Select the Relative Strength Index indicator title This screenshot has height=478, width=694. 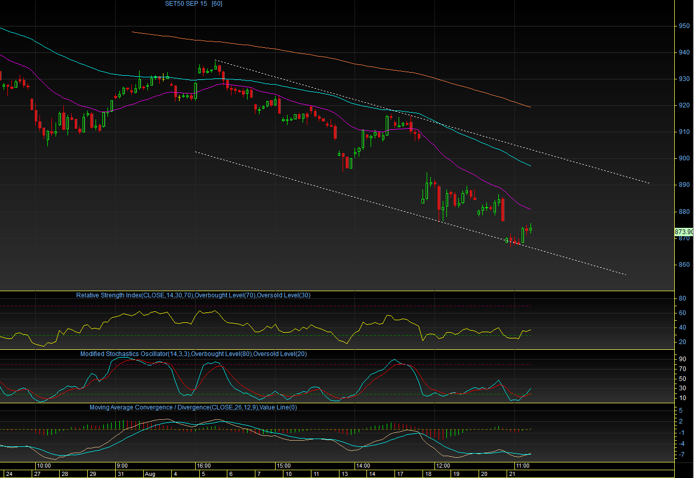tap(194, 295)
